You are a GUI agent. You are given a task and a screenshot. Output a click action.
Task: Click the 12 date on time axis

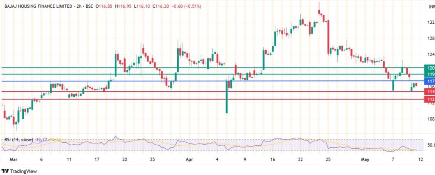421,159
